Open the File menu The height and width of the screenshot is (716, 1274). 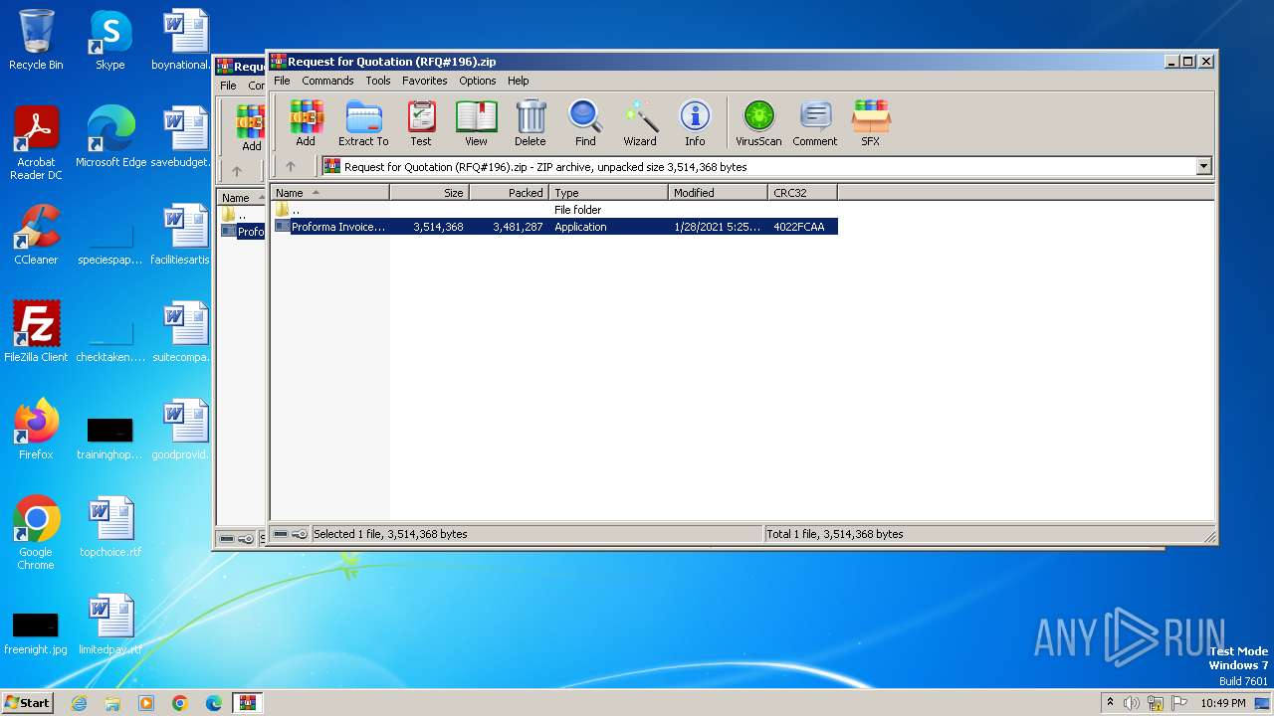coord(282,81)
